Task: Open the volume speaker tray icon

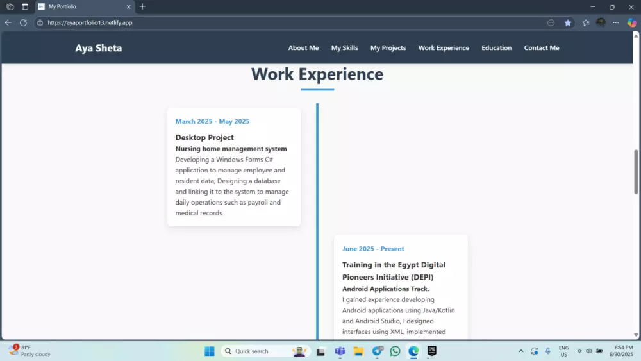Action: coord(589,351)
